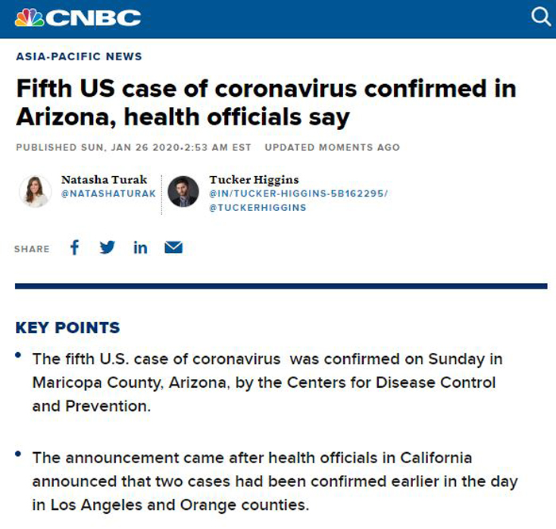Select the first key point about Maricopa County
The height and width of the screenshot is (529, 556).
point(268,382)
